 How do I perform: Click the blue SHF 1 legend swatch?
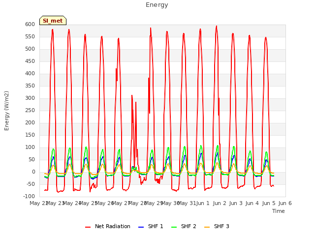pos(141,227)
